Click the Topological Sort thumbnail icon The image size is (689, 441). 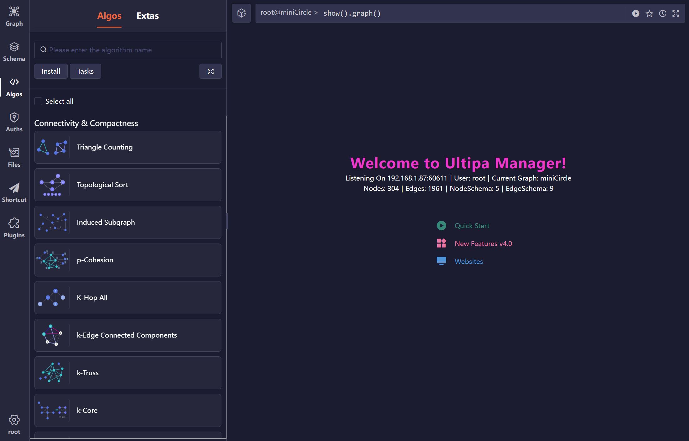click(x=52, y=185)
